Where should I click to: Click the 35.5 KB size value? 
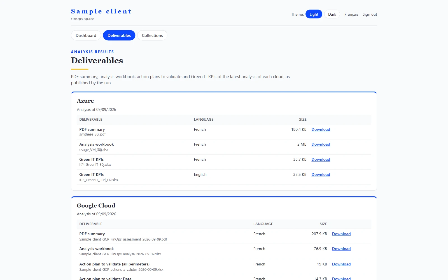click(x=300, y=174)
